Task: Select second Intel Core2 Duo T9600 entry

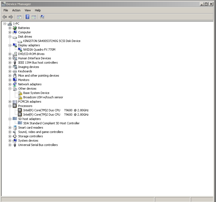Action: pos(56,115)
